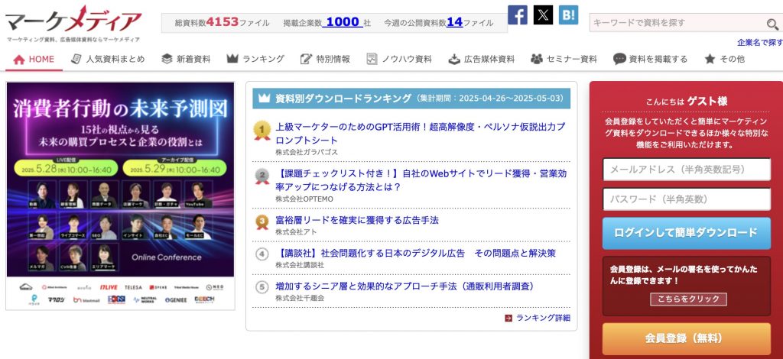Click the silver rank 2 medal icon
The width and height of the screenshot is (783, 359).
(262, 176)
